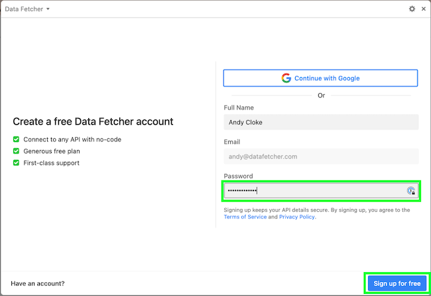Click the 'Have an account?' link
The width and height of the screenshot is (431, 296).
(x=38, y=283)
